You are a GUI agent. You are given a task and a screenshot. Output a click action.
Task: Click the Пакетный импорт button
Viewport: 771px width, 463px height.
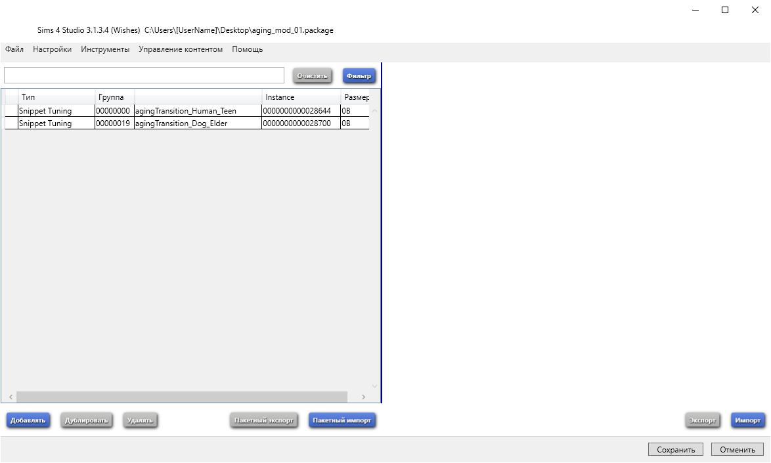click(341, 420)
